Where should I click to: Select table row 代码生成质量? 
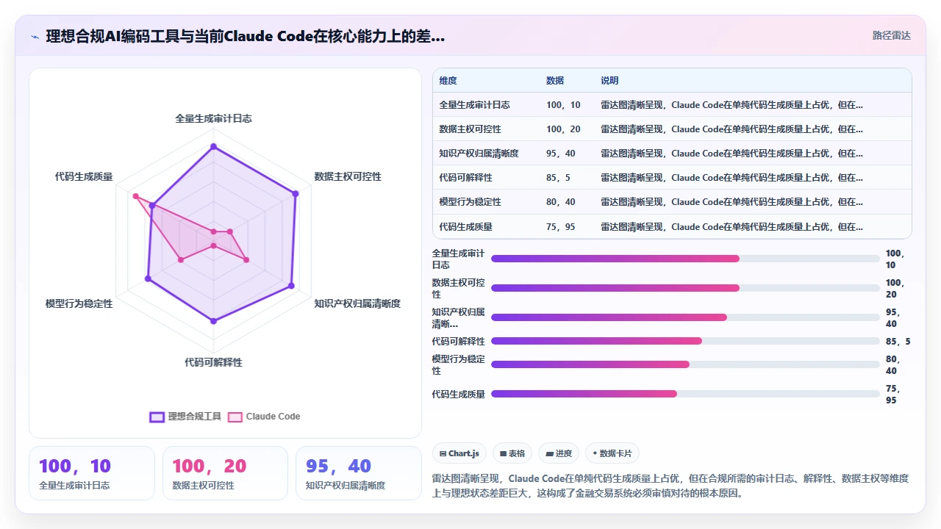672,226
